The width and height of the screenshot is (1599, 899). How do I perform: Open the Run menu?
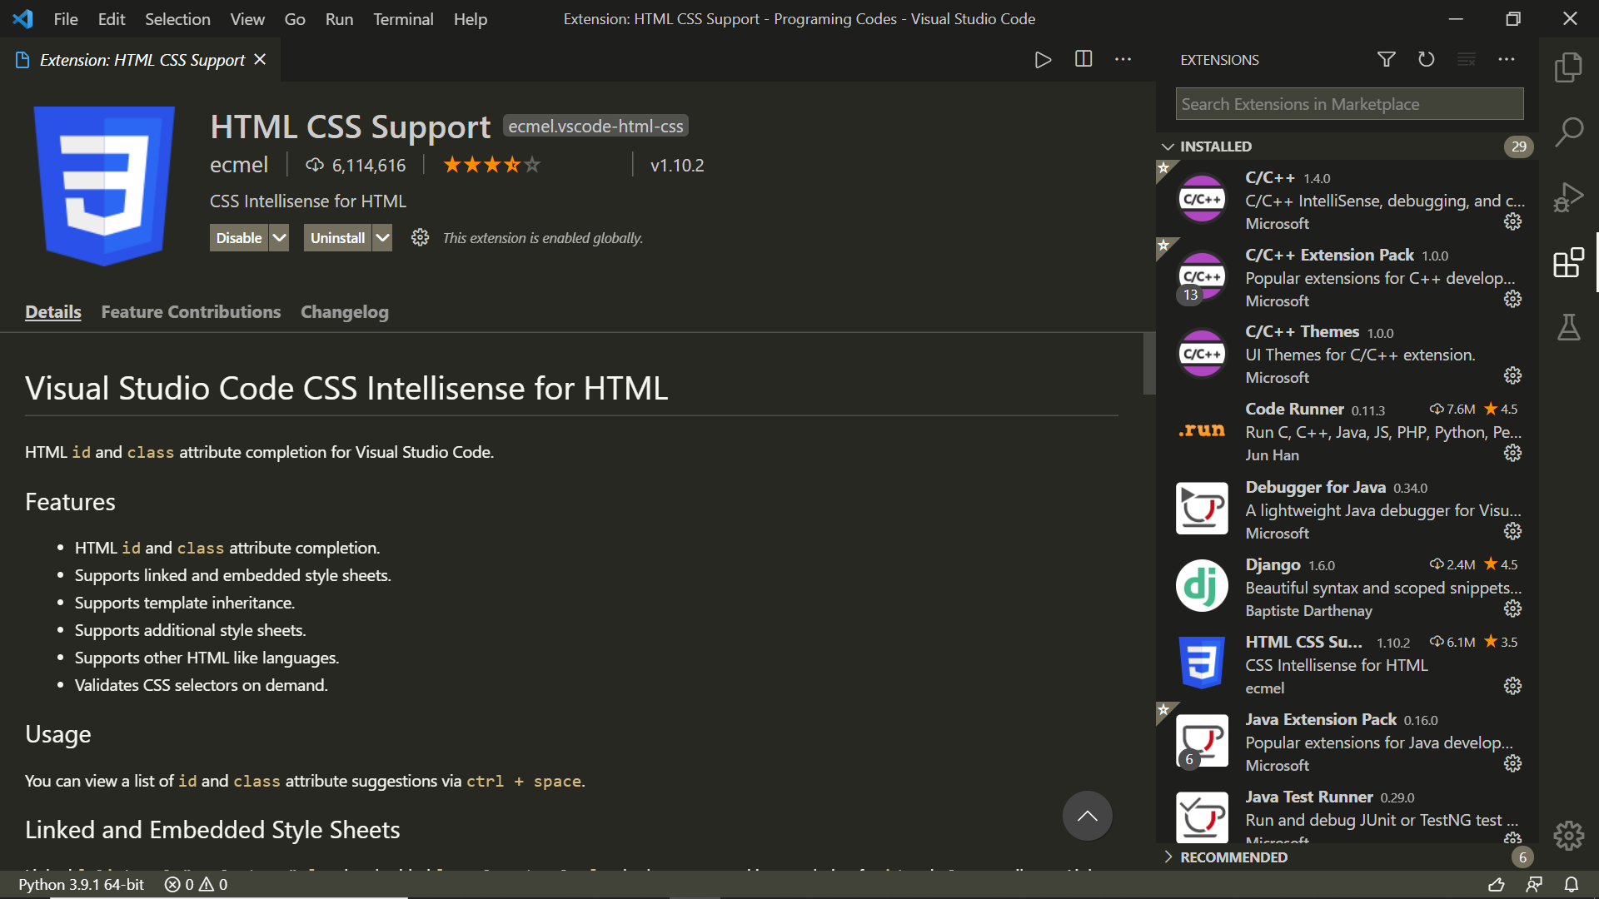(339, 19)
